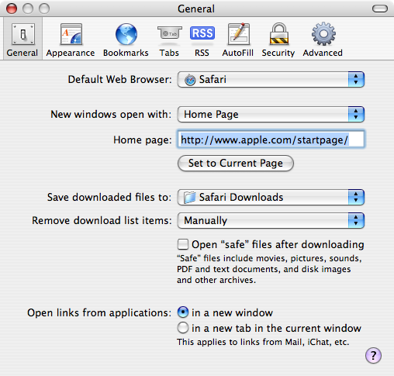
Task: Open the RSS preferences icon
Action: tap(202, 33)
